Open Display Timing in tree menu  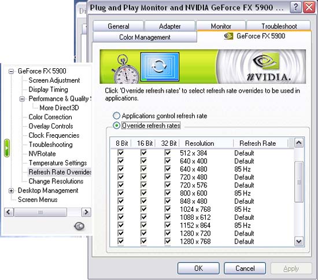[x=48, y=90]
